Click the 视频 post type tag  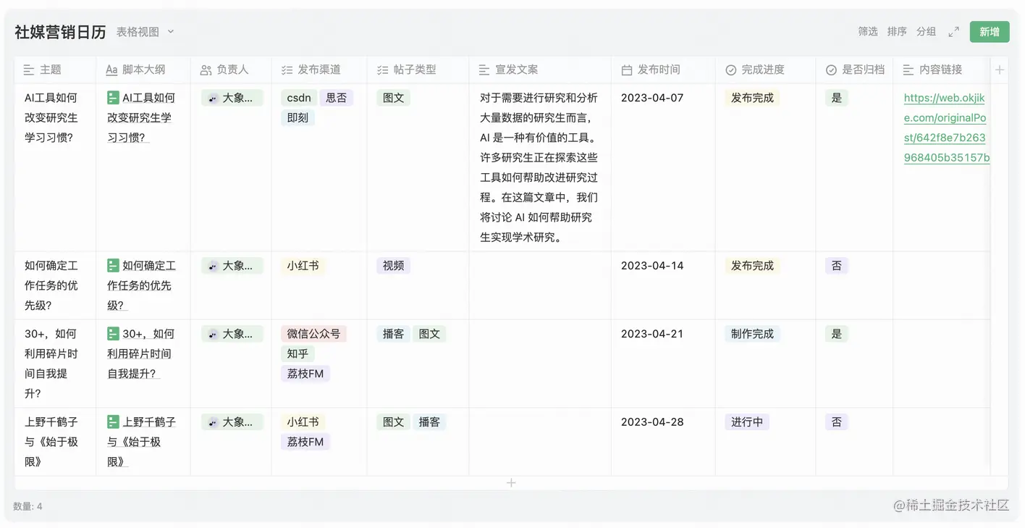coord(393,266)
